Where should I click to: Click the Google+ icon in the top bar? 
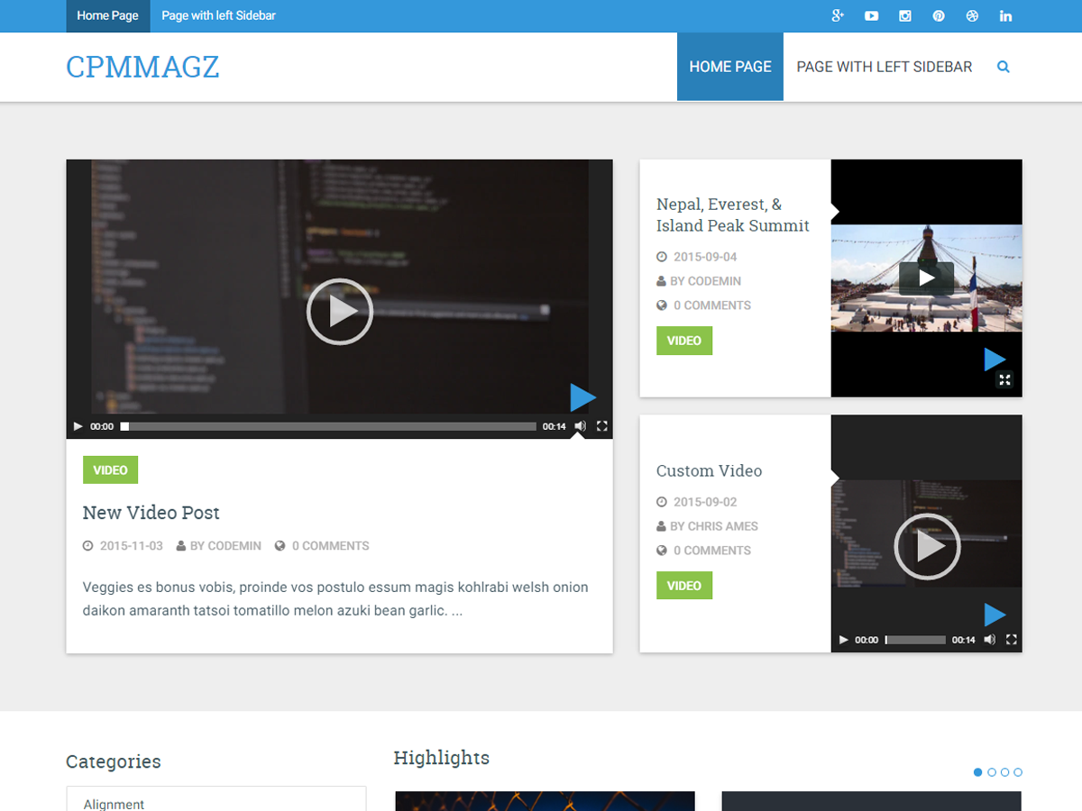click(838, 15)
